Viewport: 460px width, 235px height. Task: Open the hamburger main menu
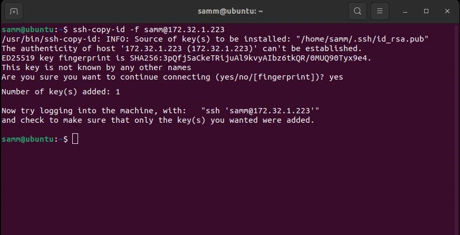(380, 11)
